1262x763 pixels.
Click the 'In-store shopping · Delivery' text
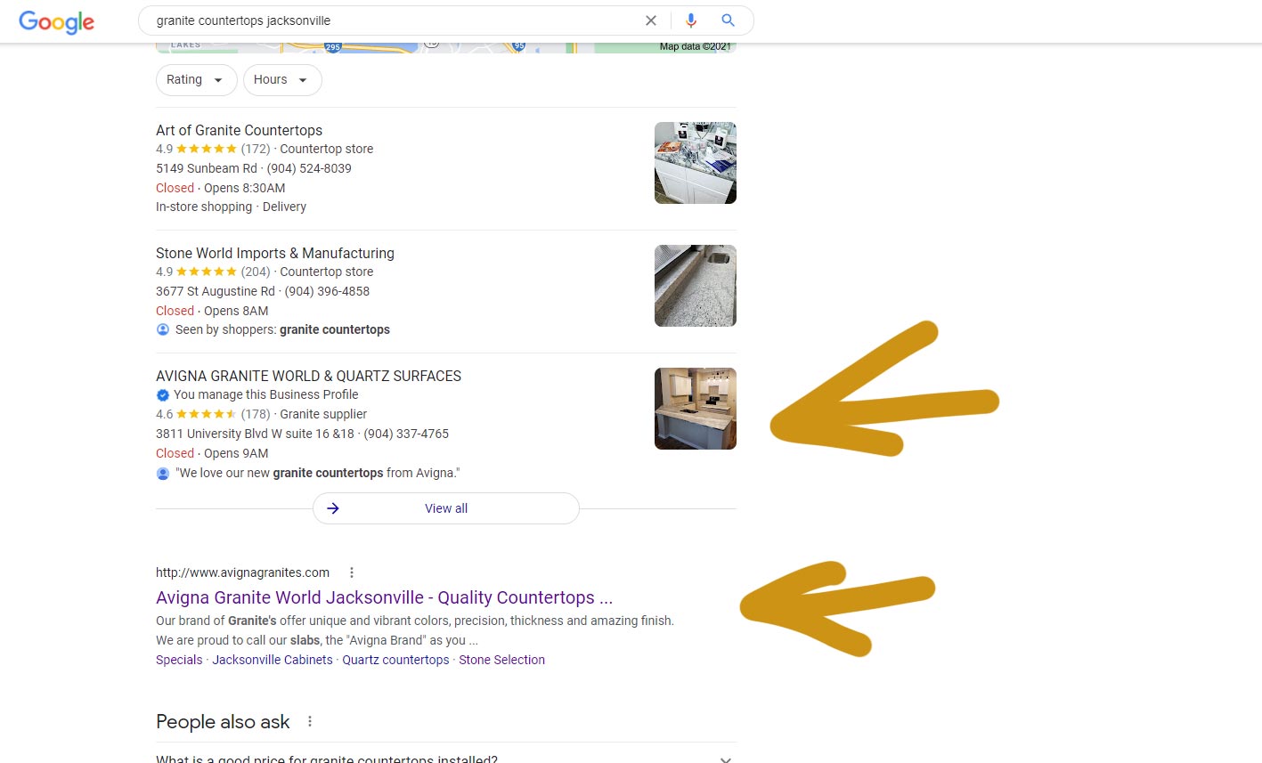pos(231,207)
